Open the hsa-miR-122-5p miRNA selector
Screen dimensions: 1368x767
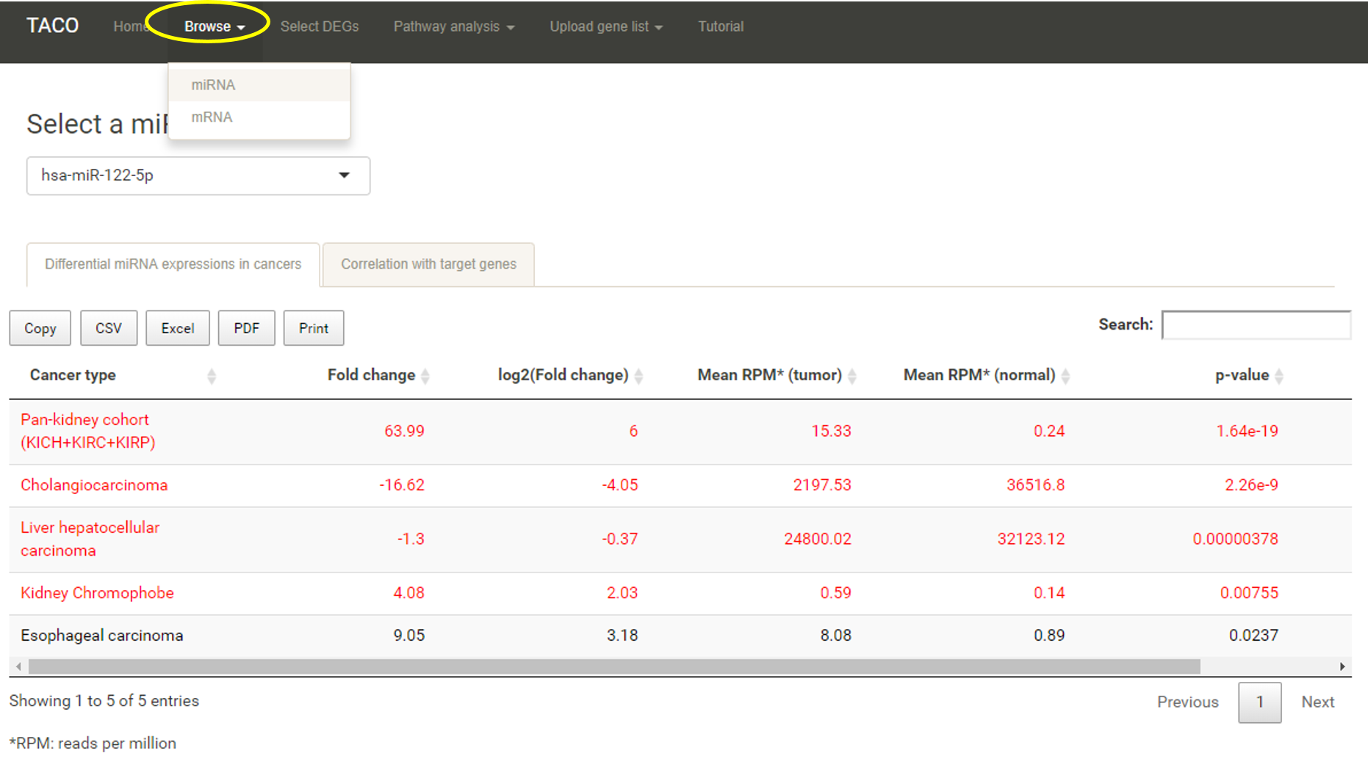click(198, 175)
